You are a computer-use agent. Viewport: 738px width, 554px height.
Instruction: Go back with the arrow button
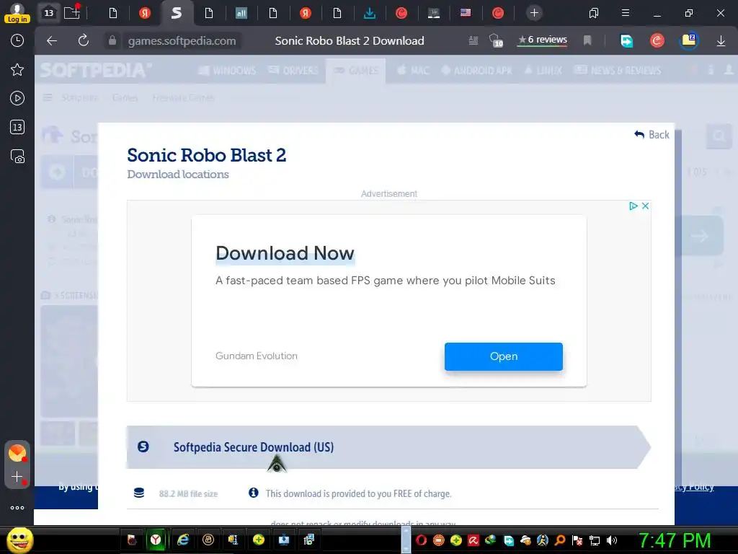click(52, 41)
